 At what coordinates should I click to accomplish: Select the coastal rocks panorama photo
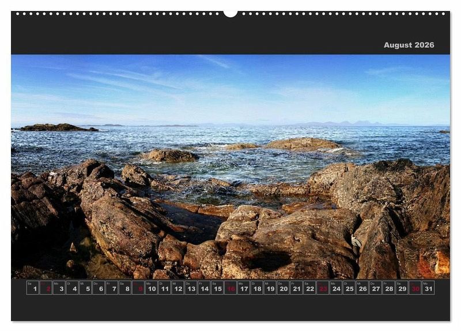click(231, 166)
